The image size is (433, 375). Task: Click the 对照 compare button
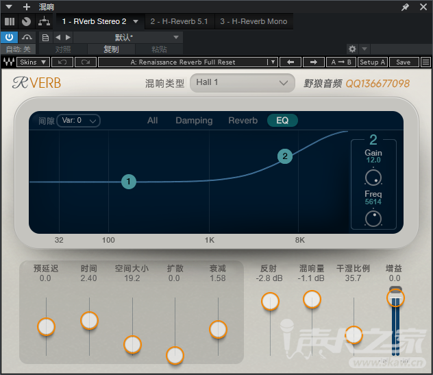(63, 49)
